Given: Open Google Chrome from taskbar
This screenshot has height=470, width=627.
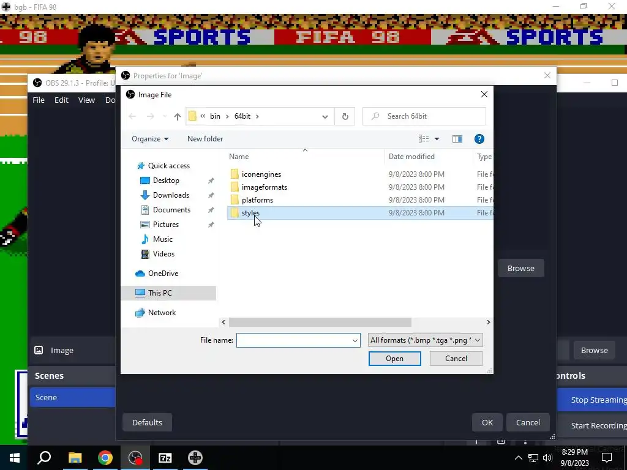Looking at the screenshot, I should tap(105, 458).
